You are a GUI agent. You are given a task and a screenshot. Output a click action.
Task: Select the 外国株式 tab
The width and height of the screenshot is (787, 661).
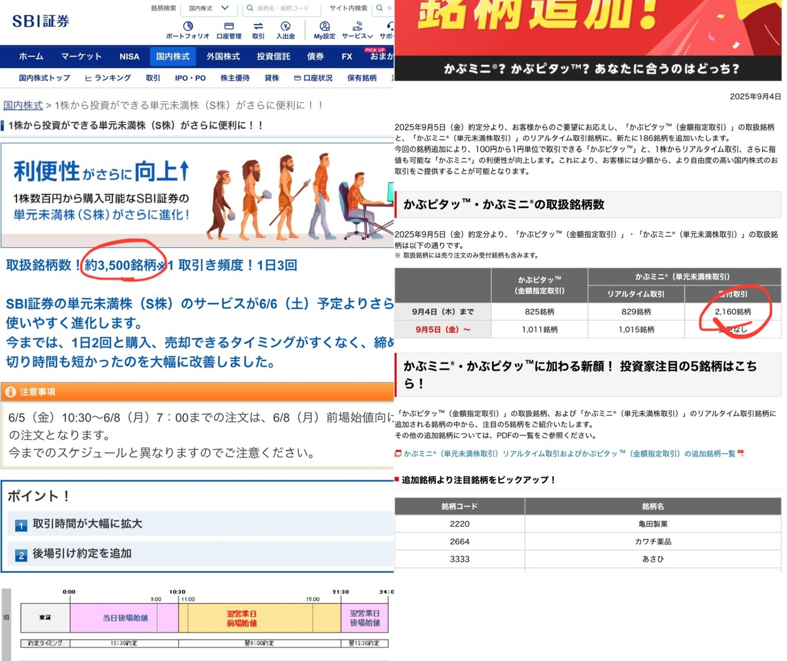[x=223, y=57]
